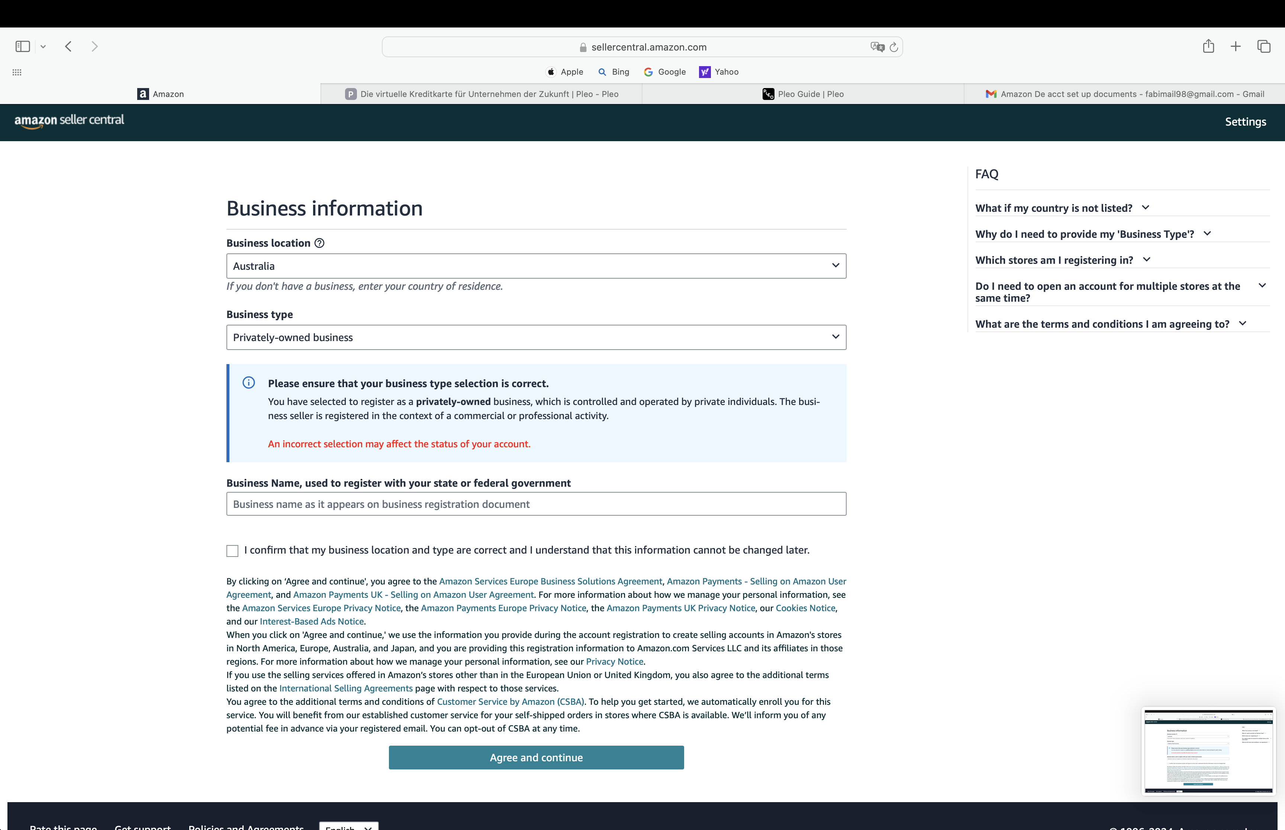Toggle the Safari sidebar icon
Screen dimensions: 1285x830
(x=23, y=46)
